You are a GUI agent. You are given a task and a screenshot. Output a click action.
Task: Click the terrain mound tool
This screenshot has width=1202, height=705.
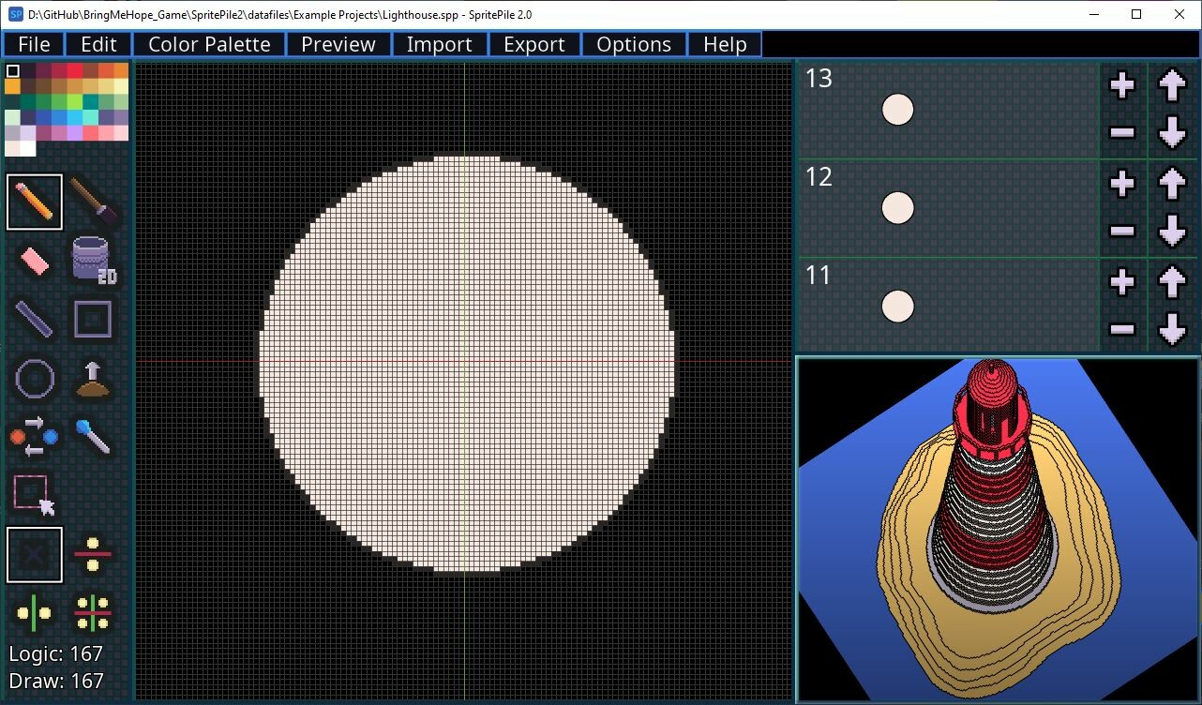[93, 378]
